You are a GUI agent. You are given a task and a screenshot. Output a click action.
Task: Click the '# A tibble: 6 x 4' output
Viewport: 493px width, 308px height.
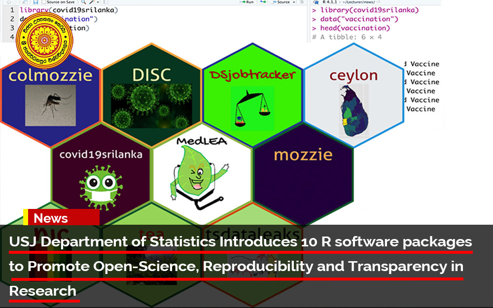click(347, 37)
